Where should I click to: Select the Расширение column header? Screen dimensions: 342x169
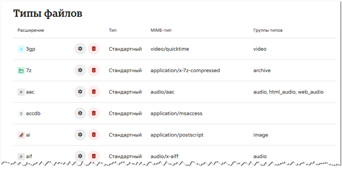tap(31, 30)
